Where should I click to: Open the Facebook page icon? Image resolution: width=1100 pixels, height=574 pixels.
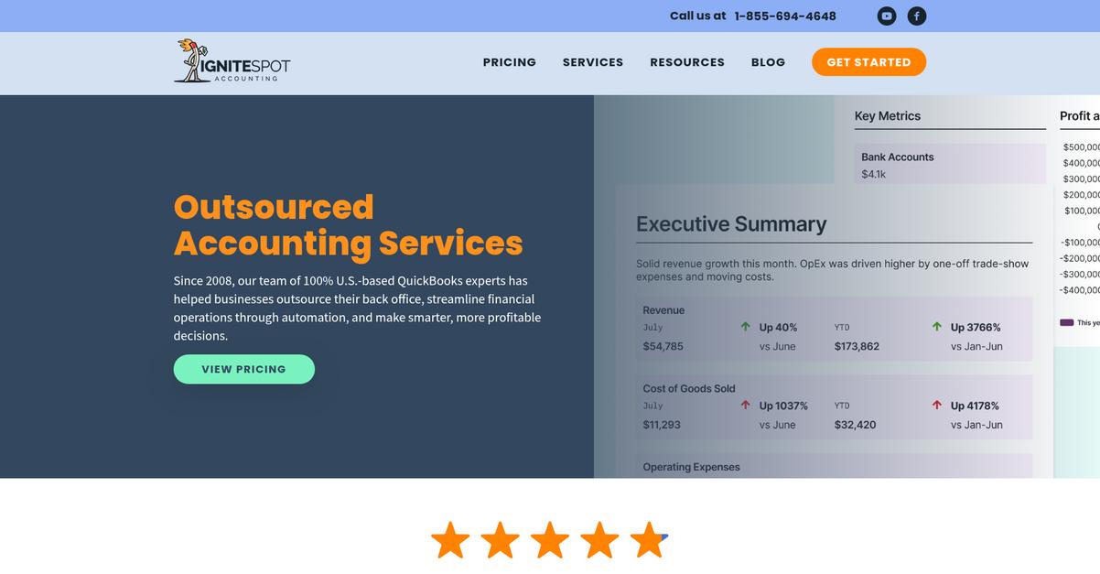pyautogui.click(x=917, y=16)
